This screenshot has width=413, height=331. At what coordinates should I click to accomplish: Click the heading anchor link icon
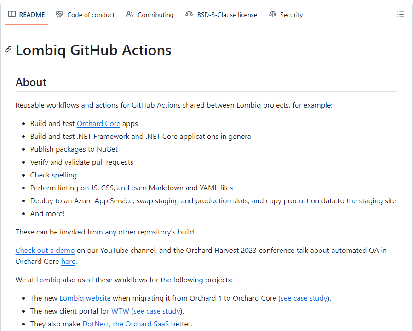click(8, 50)
